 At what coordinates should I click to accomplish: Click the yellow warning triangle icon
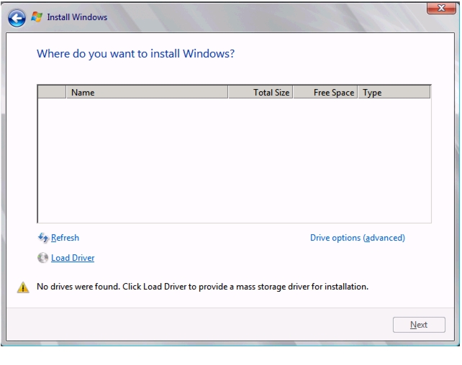pos(23,287)
